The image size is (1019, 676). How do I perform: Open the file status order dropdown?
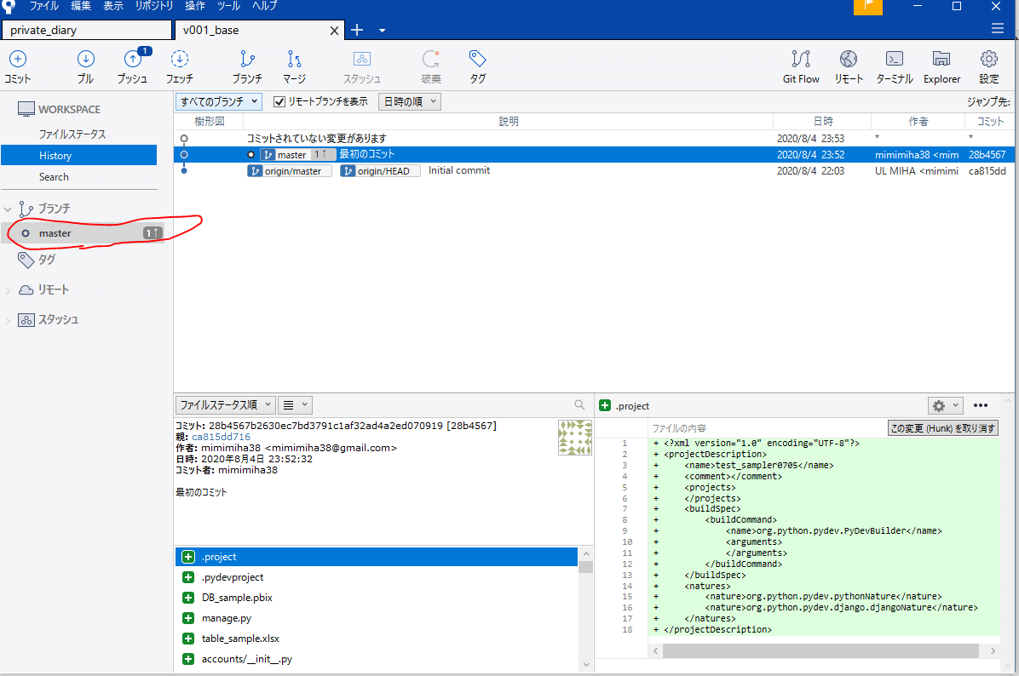[x=226, y=404]
